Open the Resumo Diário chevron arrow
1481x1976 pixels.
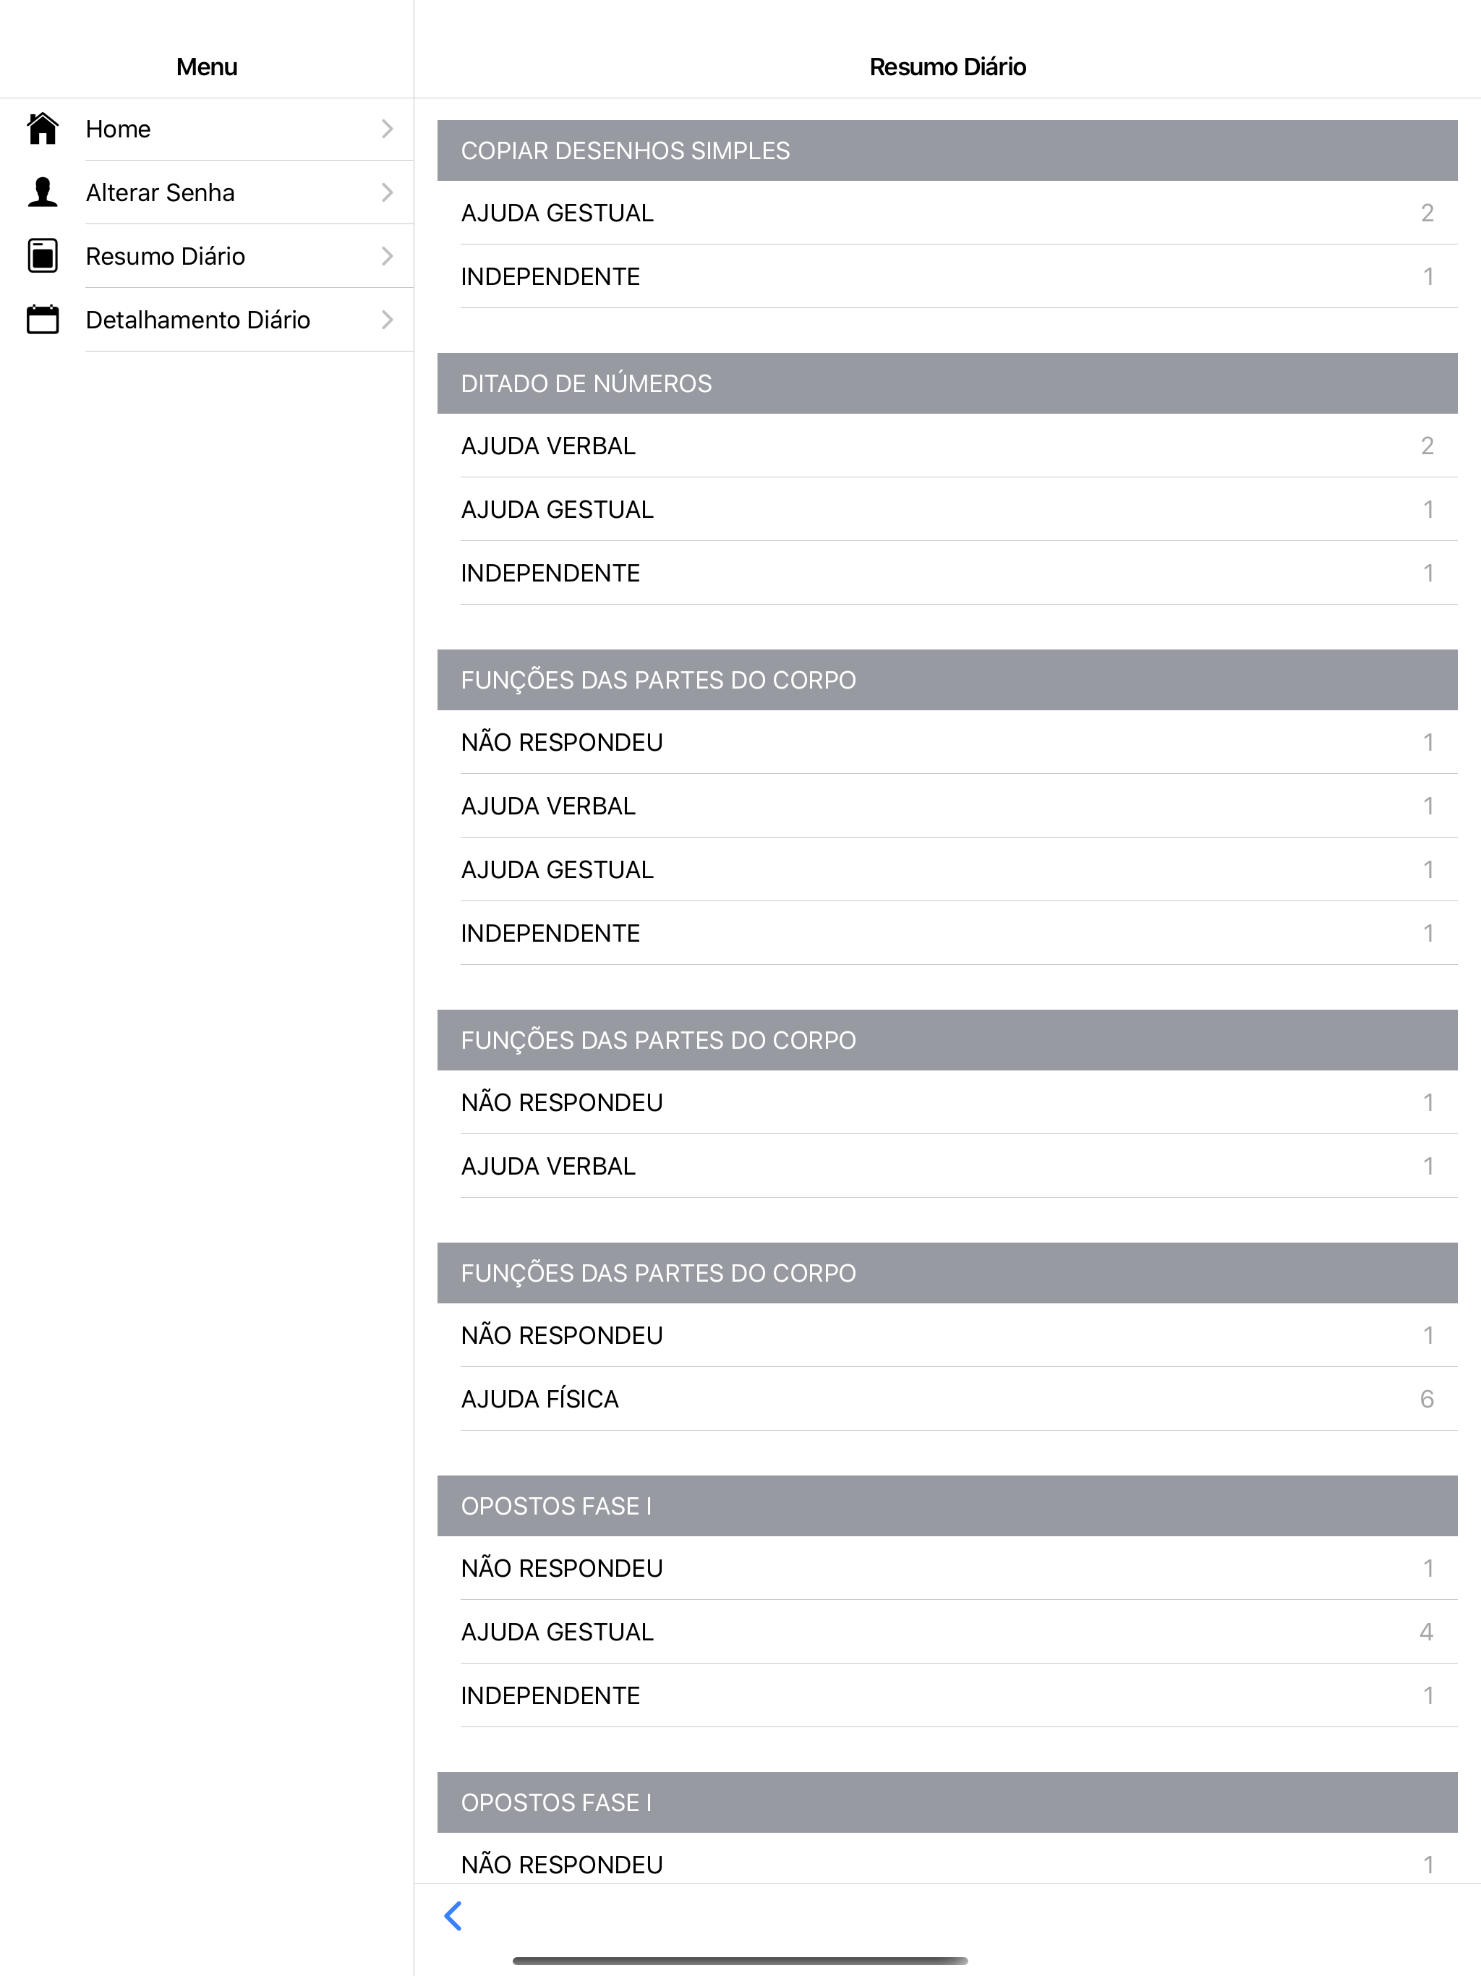click(x=387, y=256)
